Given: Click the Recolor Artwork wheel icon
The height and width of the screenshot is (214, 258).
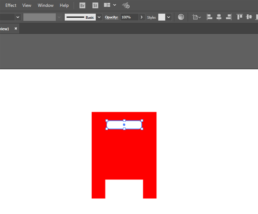Looking at the screenshot, I should click(181, 17).
